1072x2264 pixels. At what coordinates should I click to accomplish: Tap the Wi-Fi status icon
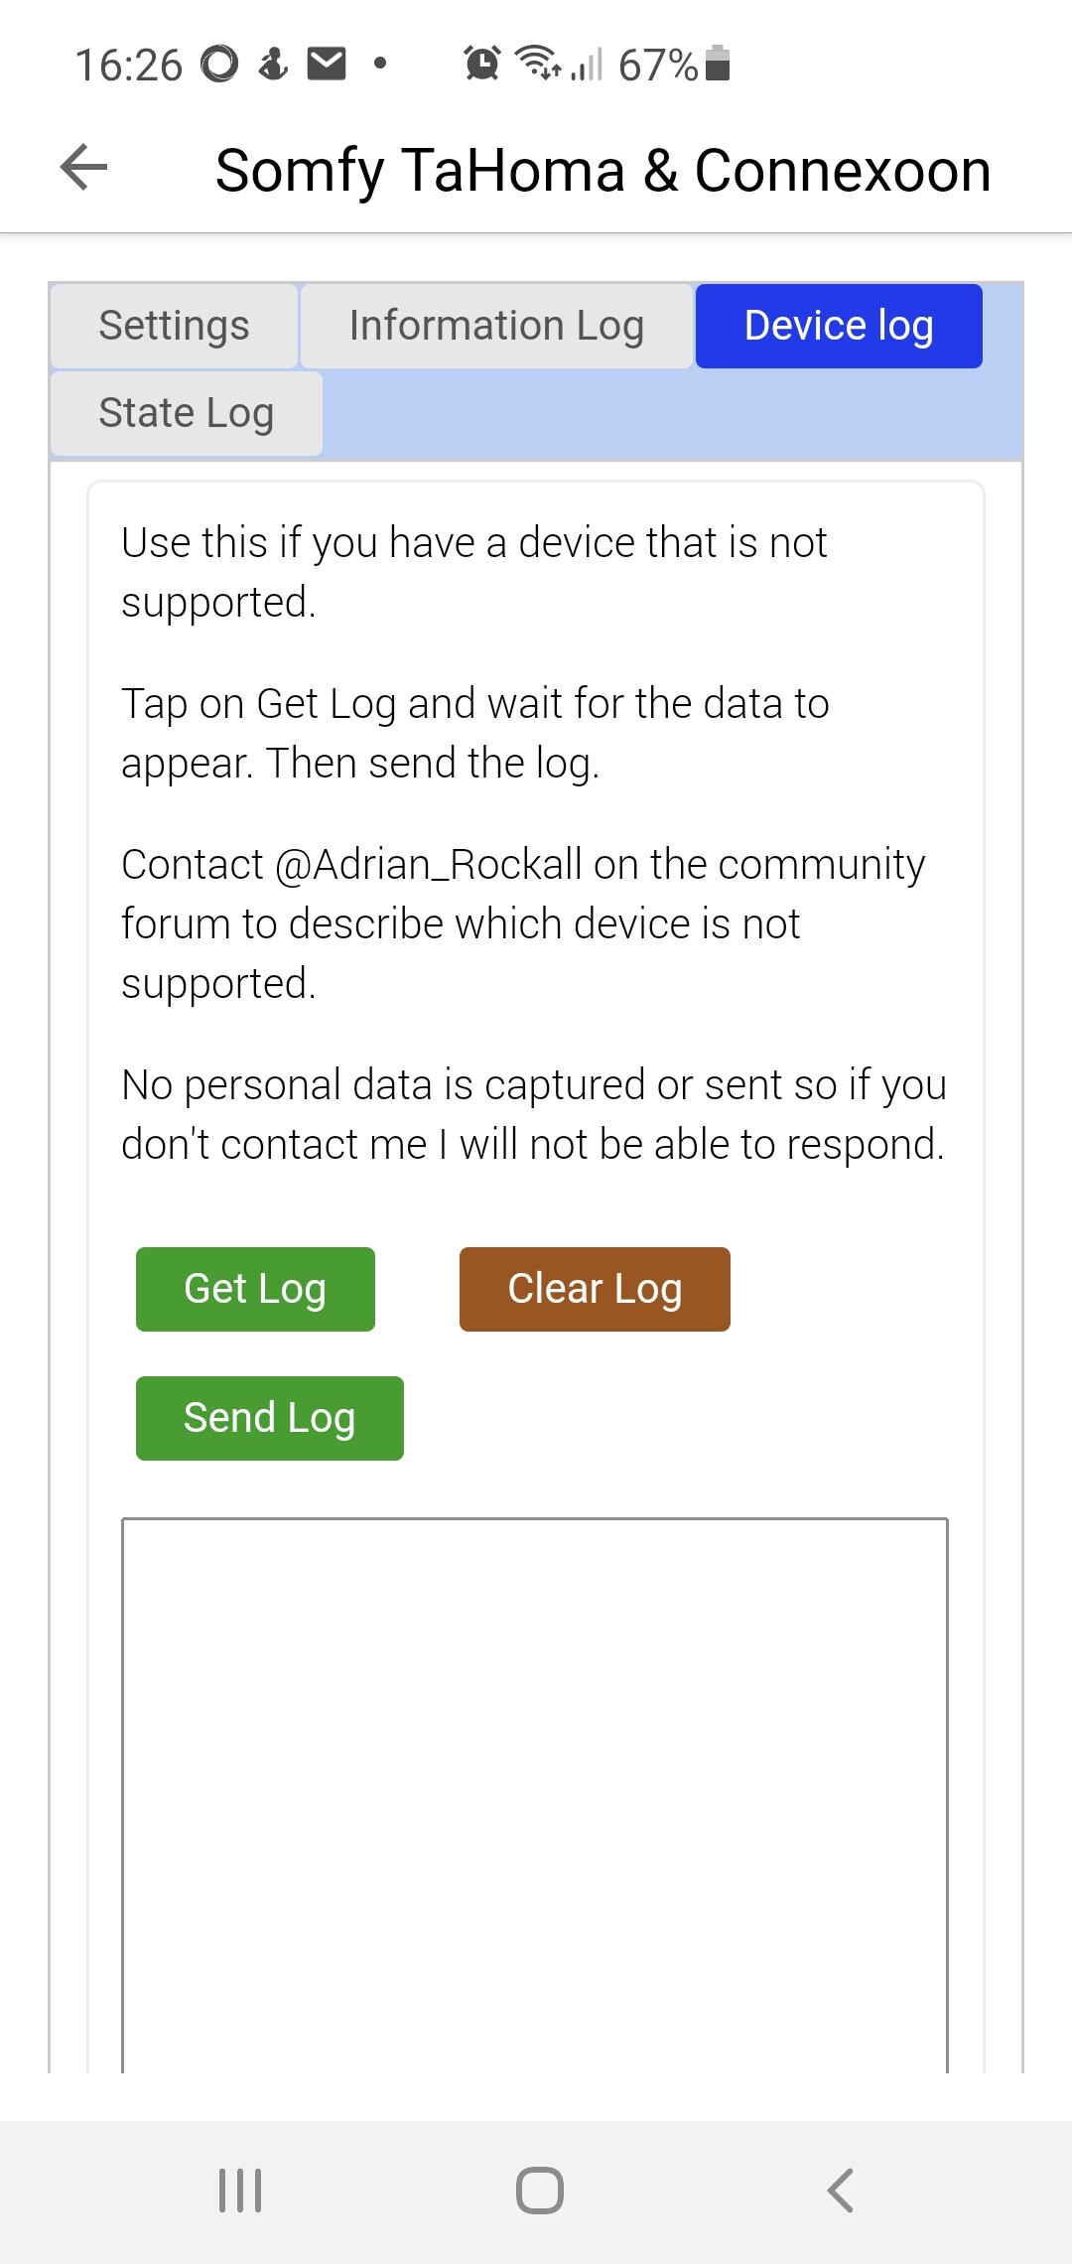(x=537, y=63)
